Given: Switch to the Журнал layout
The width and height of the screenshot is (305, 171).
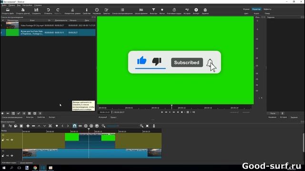Looking at the screenshot, I should coord(246,9).
